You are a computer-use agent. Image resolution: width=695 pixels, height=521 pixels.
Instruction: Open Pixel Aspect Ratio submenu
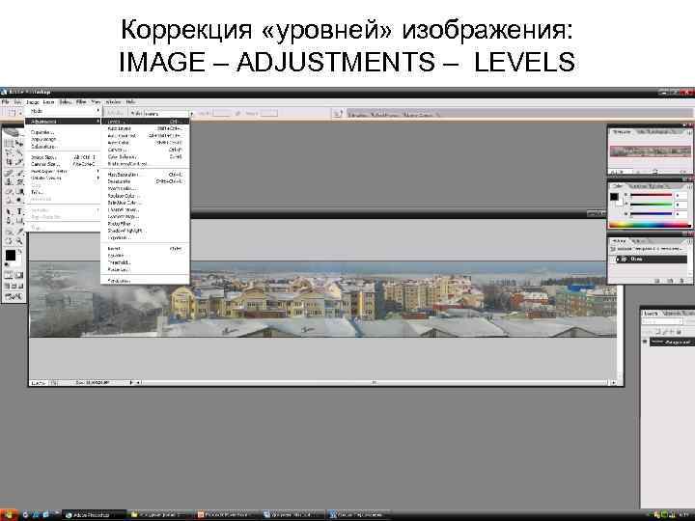[63, 171]
